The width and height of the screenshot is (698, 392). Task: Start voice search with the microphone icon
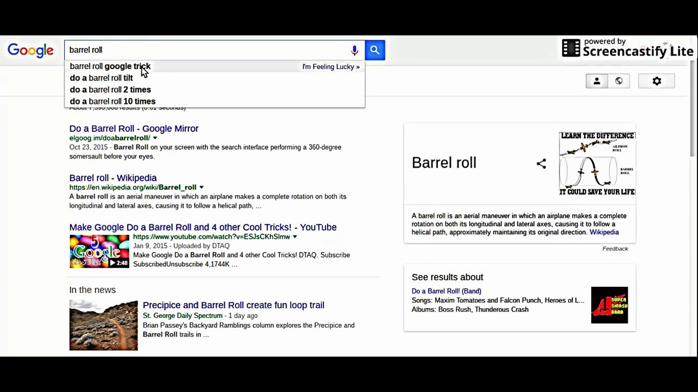click(354, 50)
